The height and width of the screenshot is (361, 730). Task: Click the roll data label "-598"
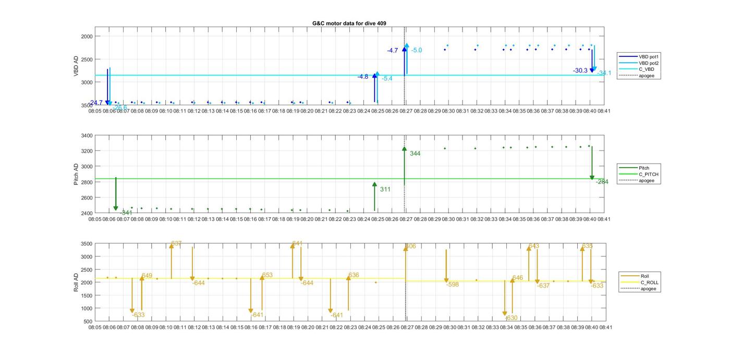453,285
